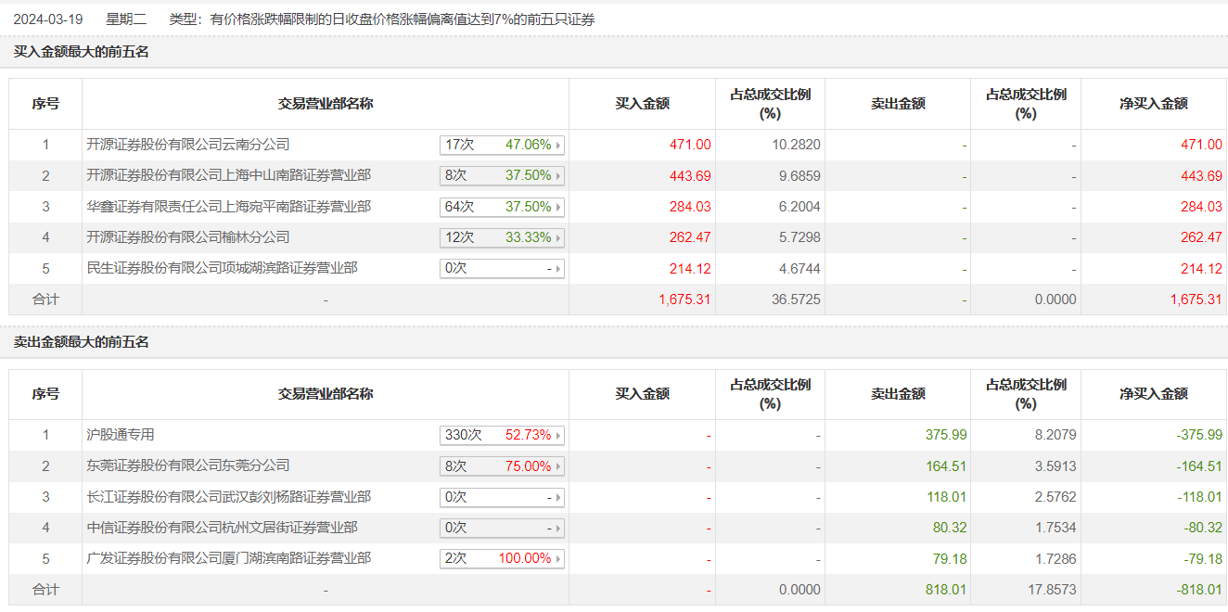Select the 沪股通专用 seller entry

click(121, 434)
